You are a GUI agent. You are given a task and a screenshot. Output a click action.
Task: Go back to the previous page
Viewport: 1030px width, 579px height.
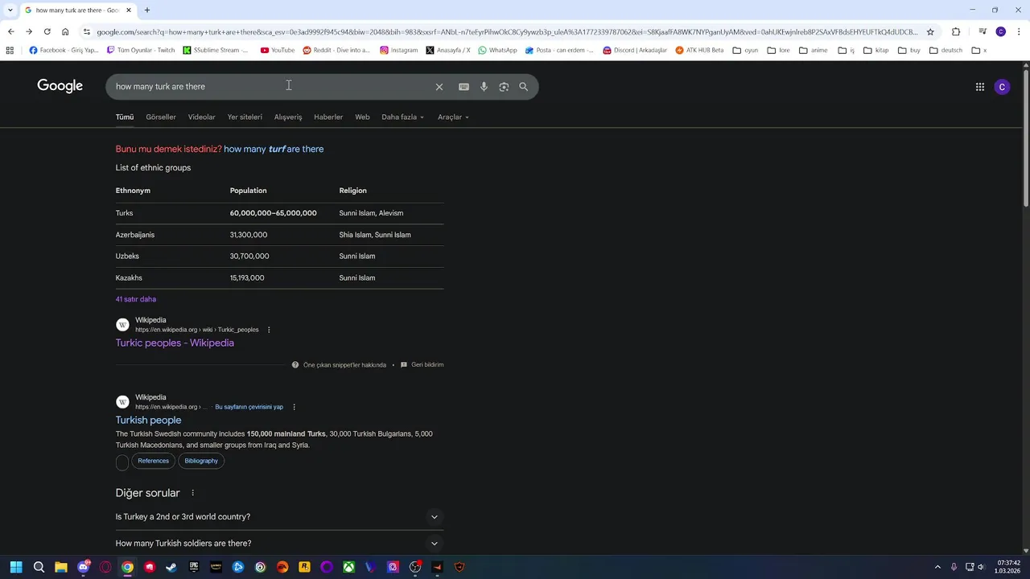(x=11, y=32)
